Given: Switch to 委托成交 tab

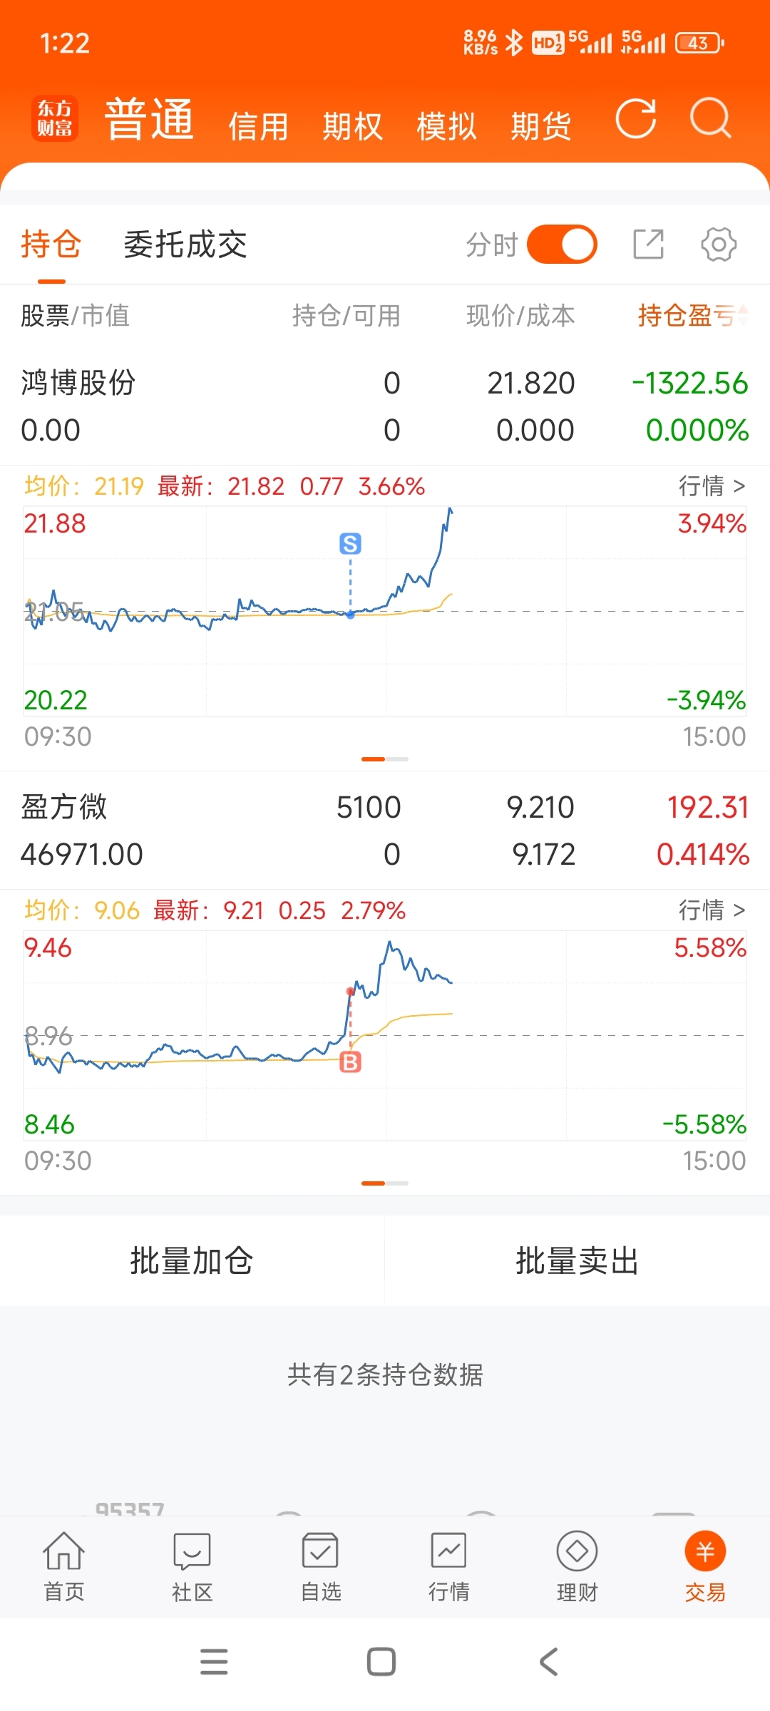Looking at the screenshot, I should [x=185, y=245].
